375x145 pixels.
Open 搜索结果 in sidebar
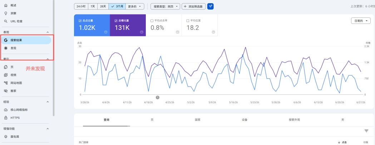tap(26, 40)
